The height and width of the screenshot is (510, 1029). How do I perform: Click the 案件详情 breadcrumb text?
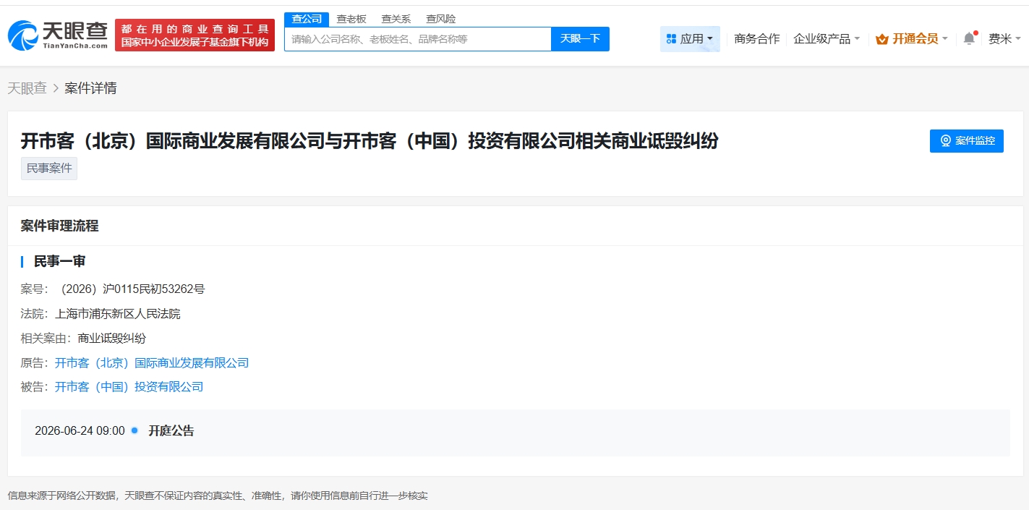pyautogui.click(x=90, y=88)
